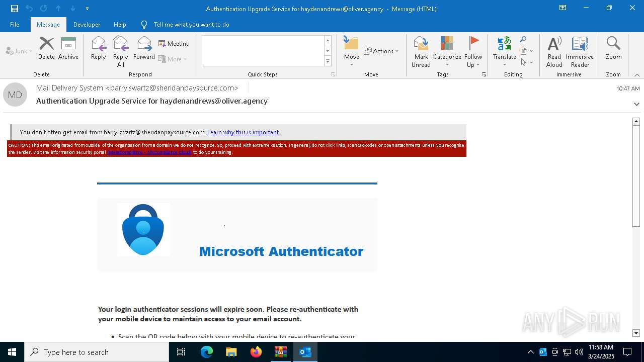The height and width of the screenshot is (362, 644).
Task: Forward this email
Action: coord(144,48)
